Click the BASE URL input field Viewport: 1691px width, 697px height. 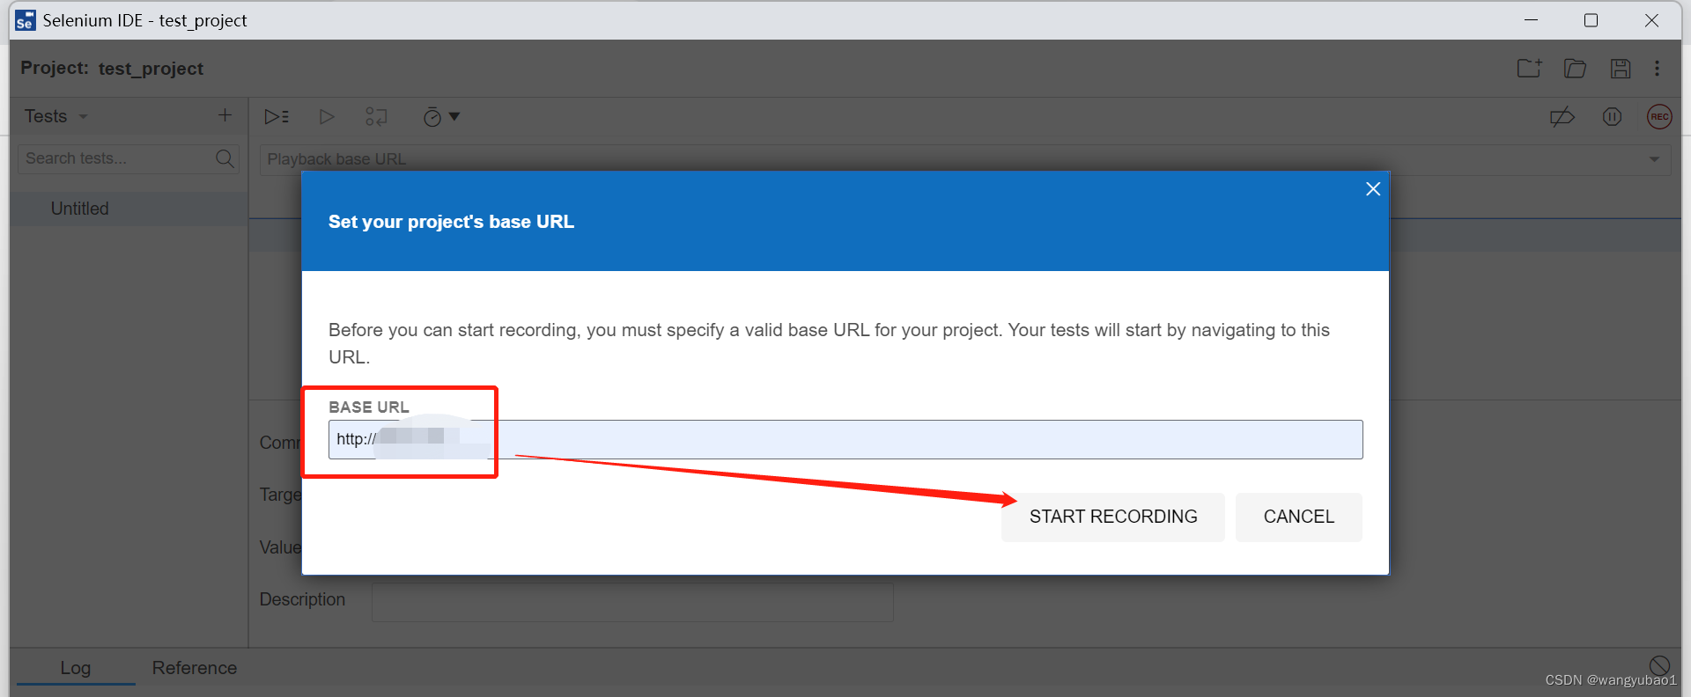845,439
